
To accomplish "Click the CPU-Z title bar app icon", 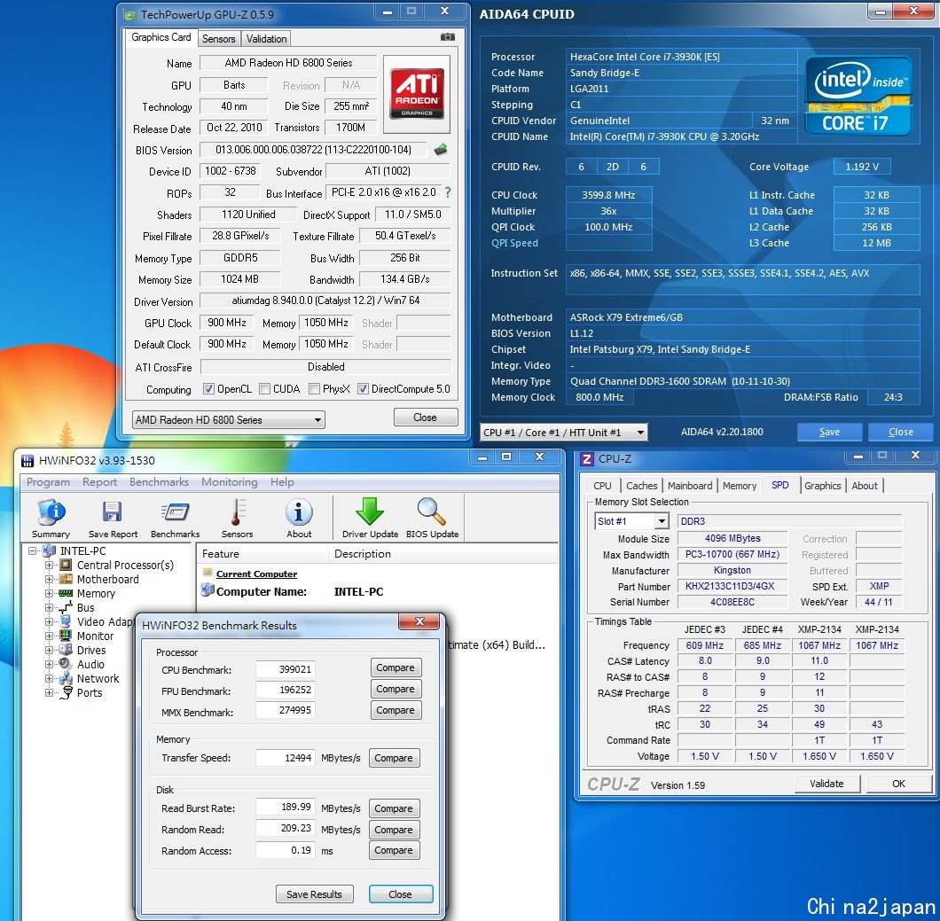I will tap(587, 459).
